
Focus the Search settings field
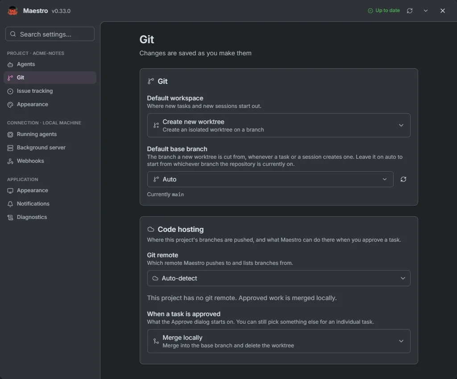50,34
